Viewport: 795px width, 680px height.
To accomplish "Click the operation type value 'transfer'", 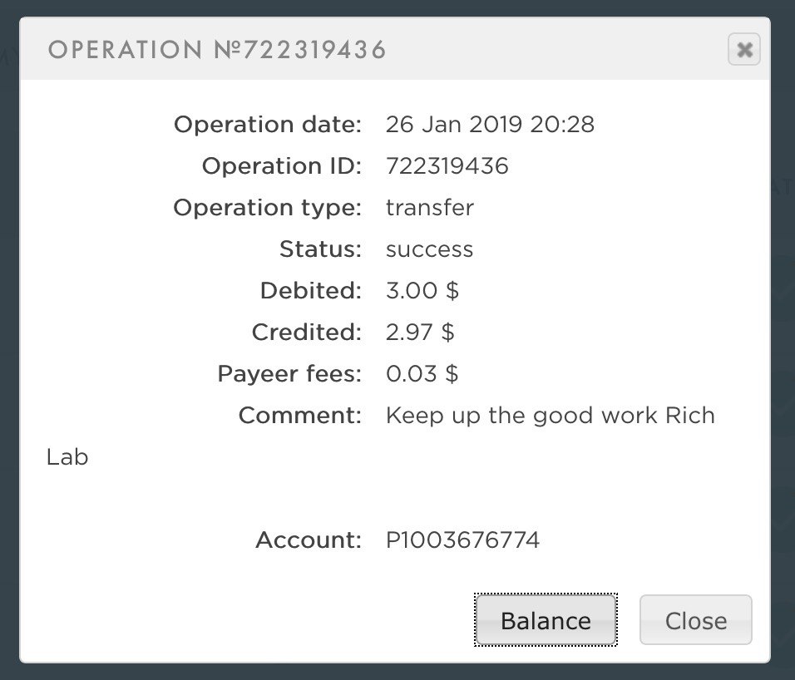I will [429, 208].
